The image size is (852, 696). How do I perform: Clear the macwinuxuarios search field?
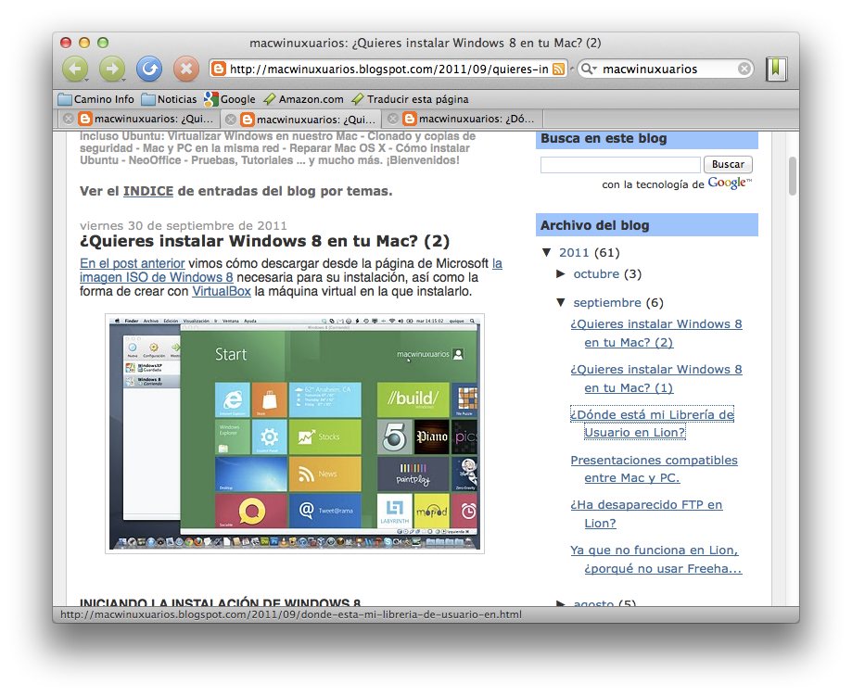744,69
